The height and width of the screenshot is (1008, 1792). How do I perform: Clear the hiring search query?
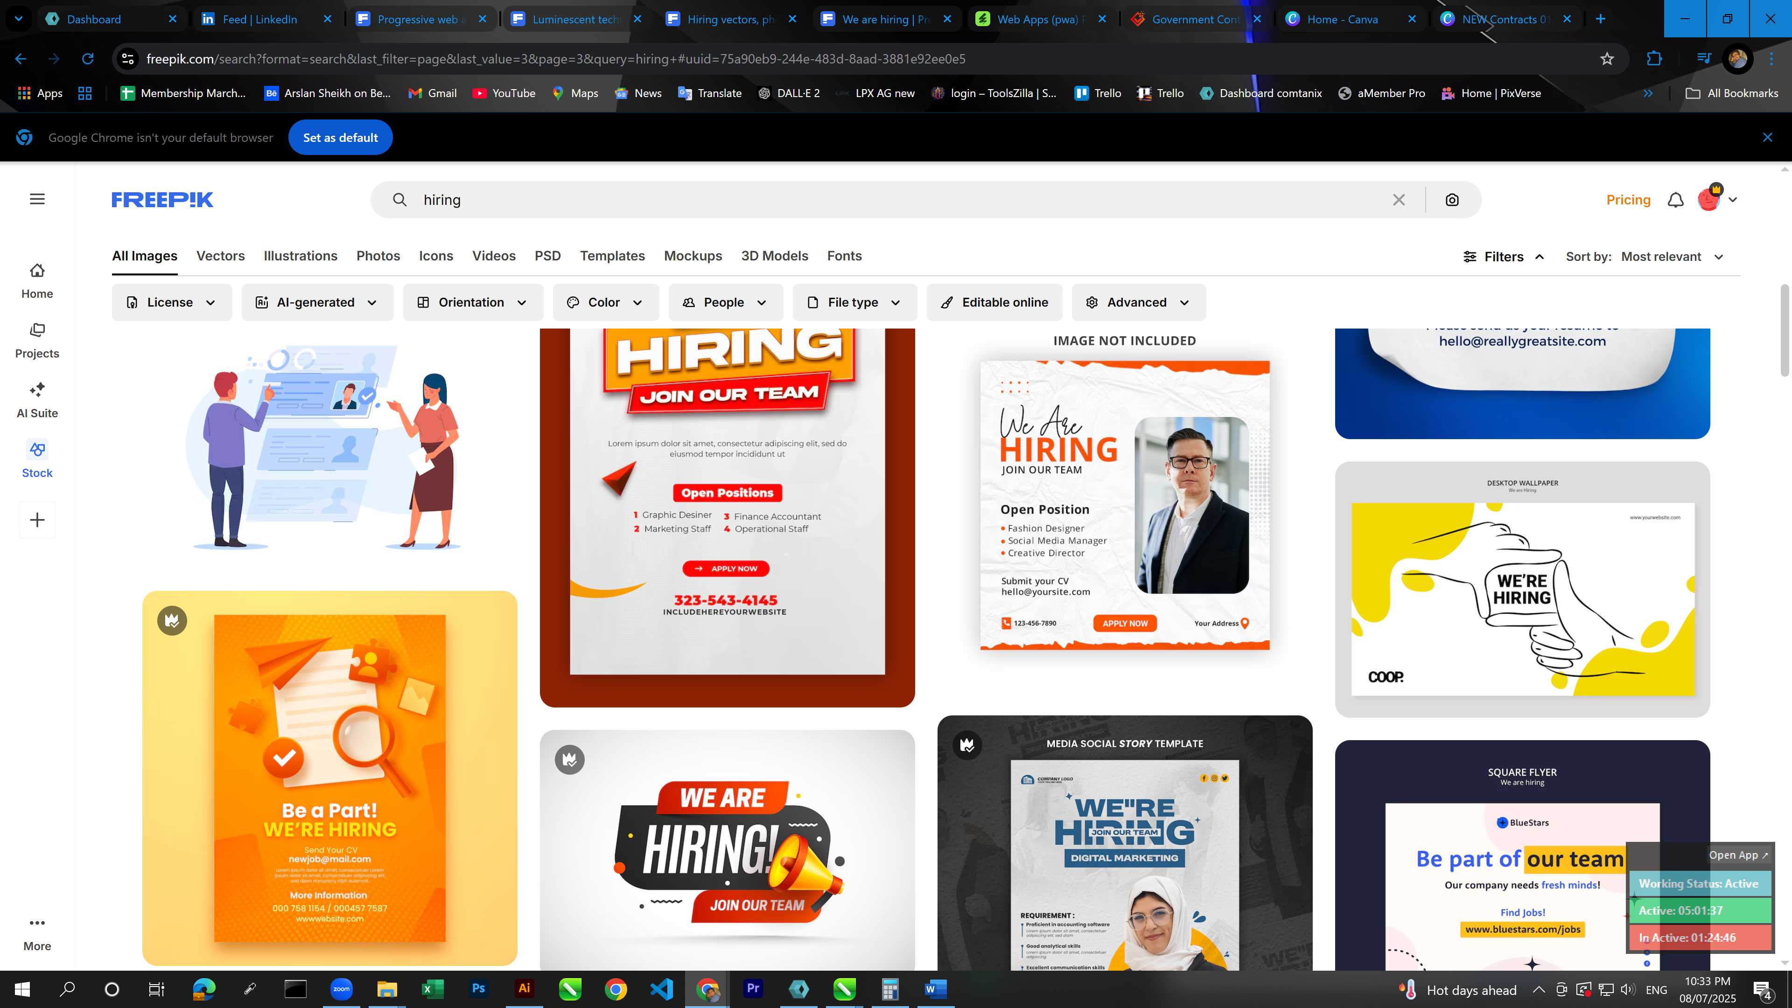(1399, 200)
